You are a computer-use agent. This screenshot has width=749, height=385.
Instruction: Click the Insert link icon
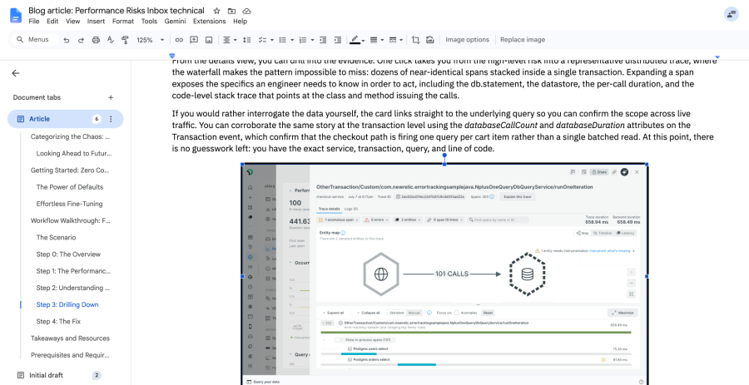point(179,40)
